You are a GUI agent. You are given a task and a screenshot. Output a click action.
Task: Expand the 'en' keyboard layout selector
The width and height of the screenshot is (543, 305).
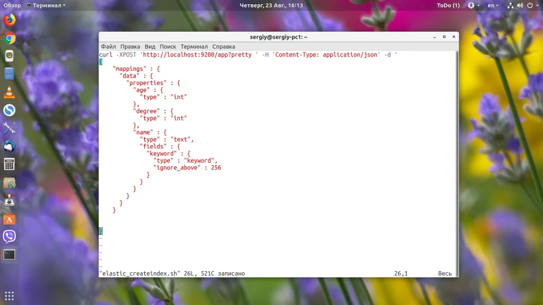[493, 5]
